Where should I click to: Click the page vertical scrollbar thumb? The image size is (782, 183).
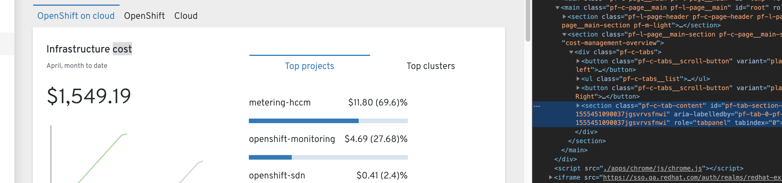pos(528,20)
